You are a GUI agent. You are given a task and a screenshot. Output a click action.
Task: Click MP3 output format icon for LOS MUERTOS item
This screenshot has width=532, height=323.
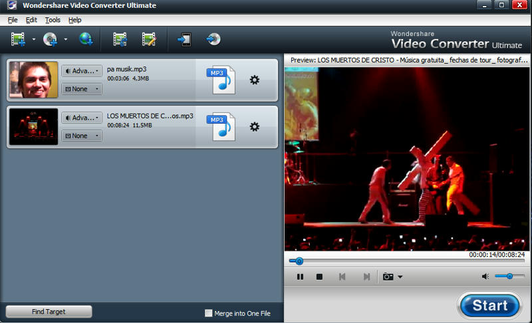(221, 127)
